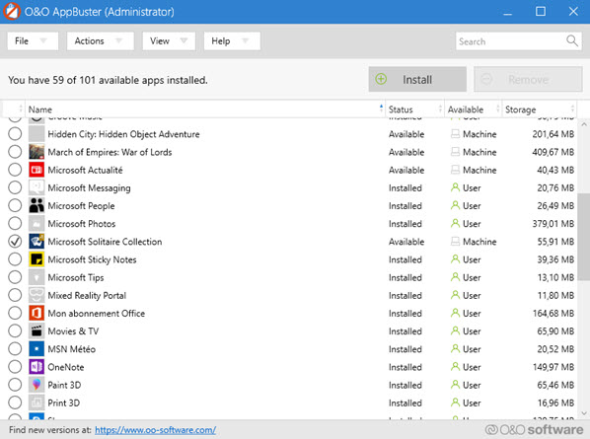Click the Microsoft Actualité red icon
This screenshot has width=590, height=439.
tap(37, 170)
